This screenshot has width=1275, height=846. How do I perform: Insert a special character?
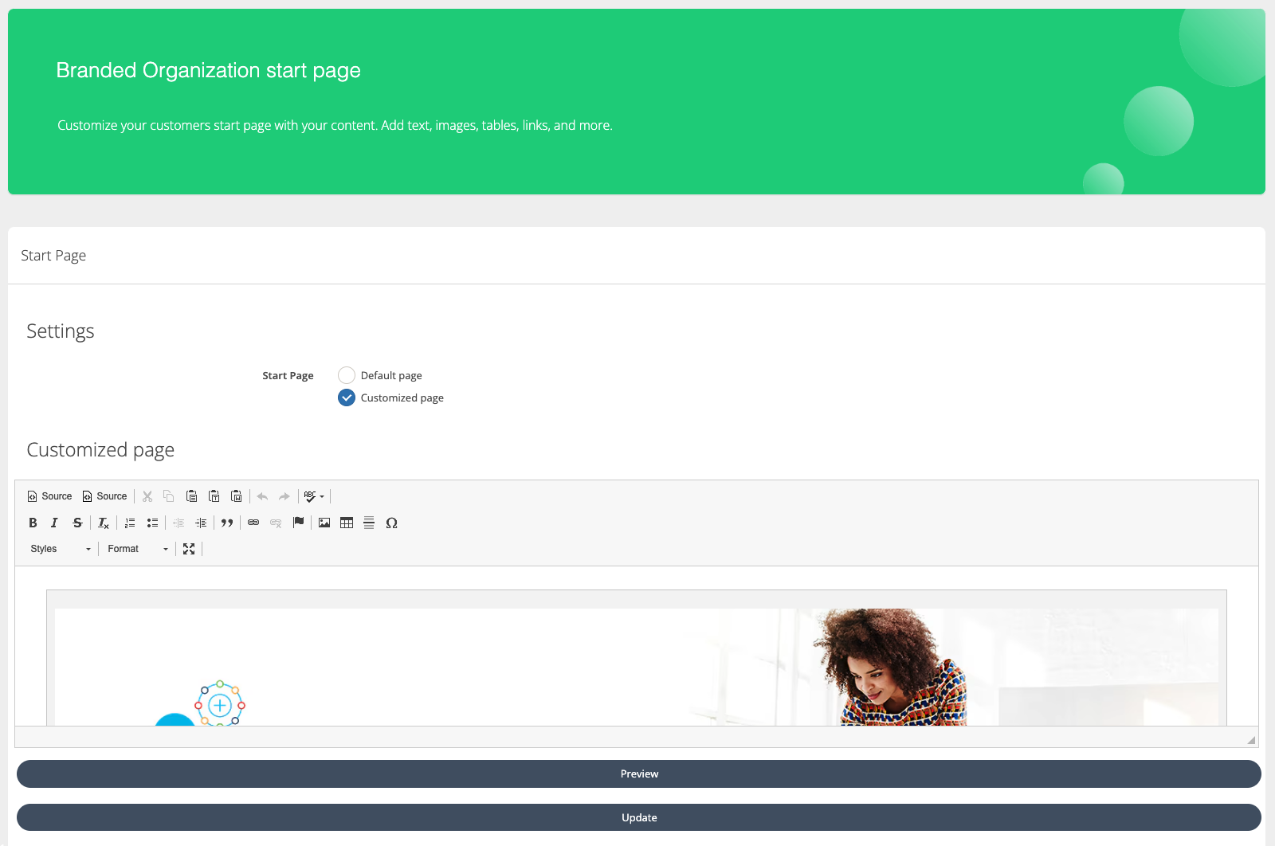click(392, 523)
